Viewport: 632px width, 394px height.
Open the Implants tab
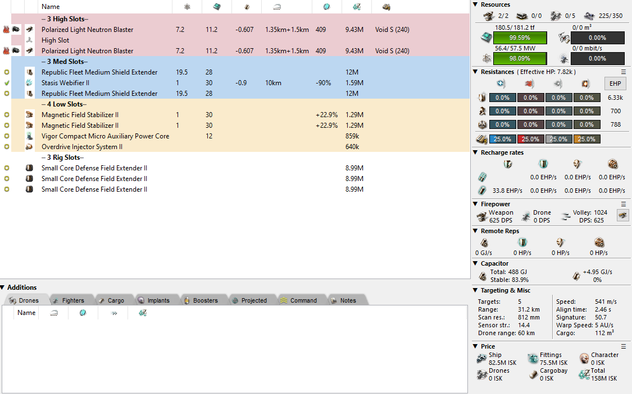pos(153,300)
